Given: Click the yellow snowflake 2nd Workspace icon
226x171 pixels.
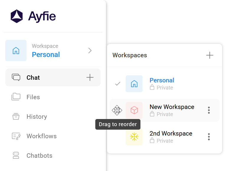Looking at the screenshot, I should 134,137.
